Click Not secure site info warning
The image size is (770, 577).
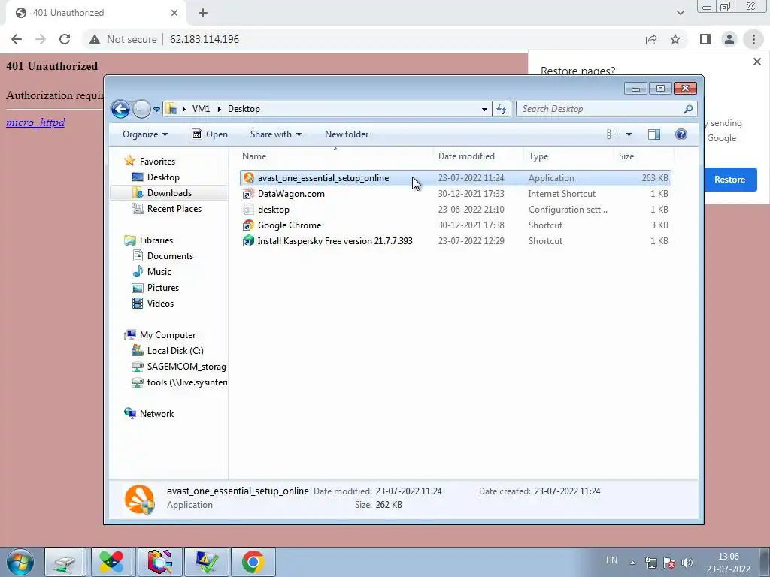(123, 39)
